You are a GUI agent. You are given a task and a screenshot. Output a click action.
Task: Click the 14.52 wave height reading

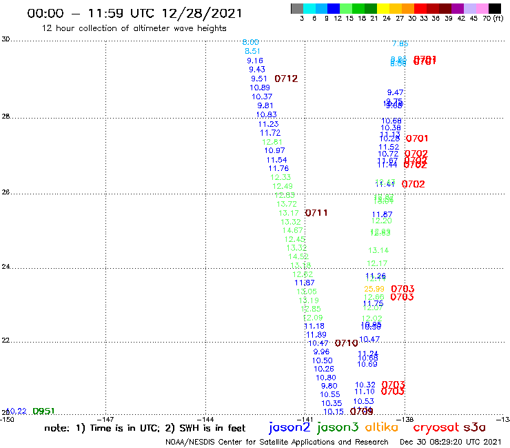click(x=298, y=256)
